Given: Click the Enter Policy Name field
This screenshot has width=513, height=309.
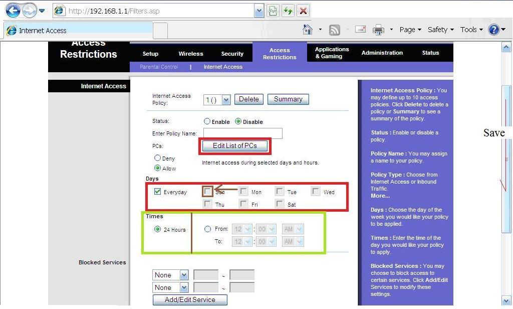Looking at the screenshot, I should [x=243, y=133].
